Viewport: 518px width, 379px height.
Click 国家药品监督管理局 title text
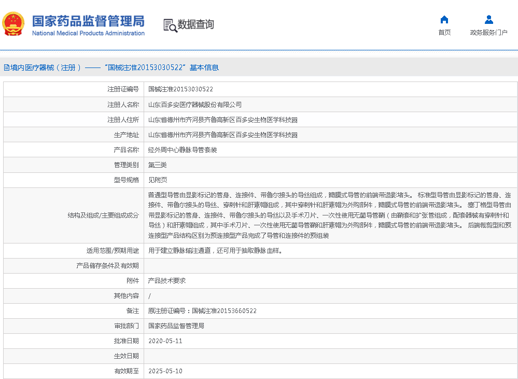88,21
